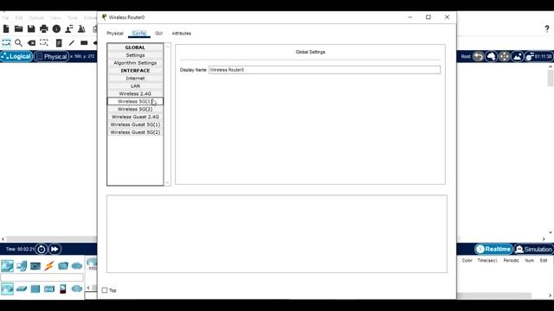Click the Move Object icon
Screen dimensions: 554x311
504,56
